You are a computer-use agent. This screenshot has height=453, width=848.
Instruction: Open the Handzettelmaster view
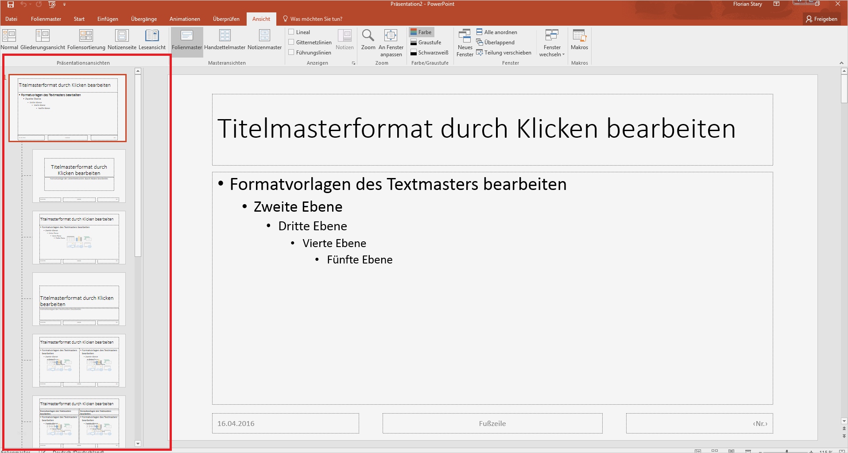tap(225, 40)
